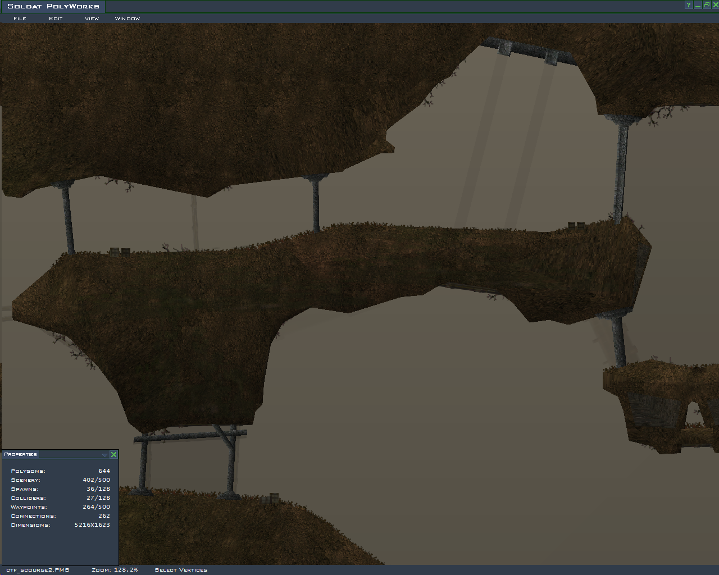Click the Soldat PolyWorks title
The height and width of the screenshot is (575, 719).
pos(53,6)
